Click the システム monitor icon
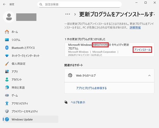 click(x=7, y=40)
